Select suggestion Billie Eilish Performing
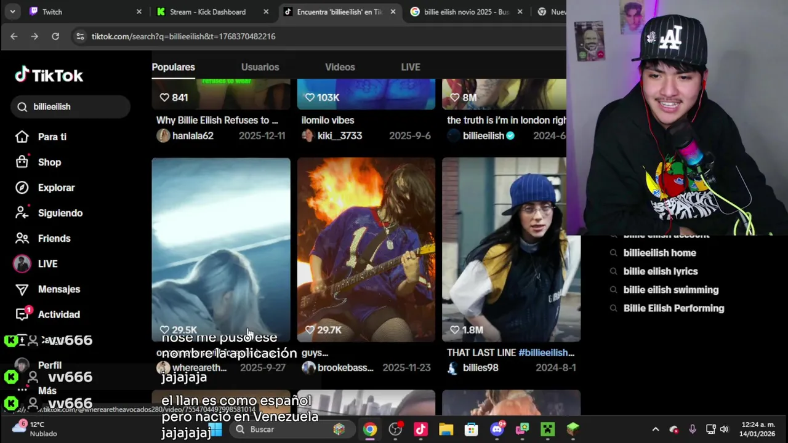The image size is (788, 443). [x=673, y=308]
